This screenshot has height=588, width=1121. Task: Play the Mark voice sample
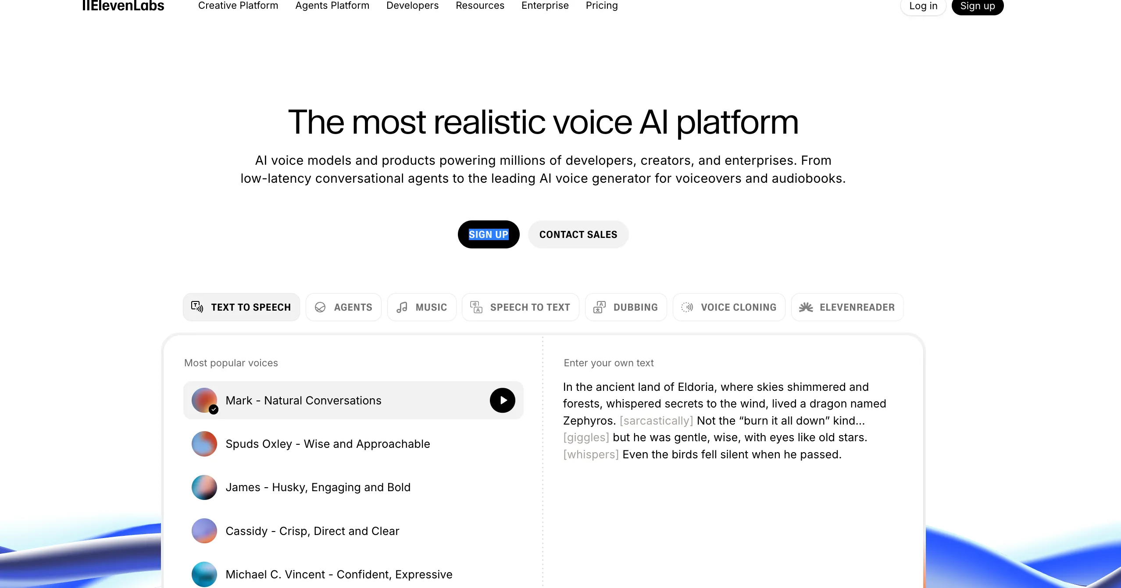[502, 400]
